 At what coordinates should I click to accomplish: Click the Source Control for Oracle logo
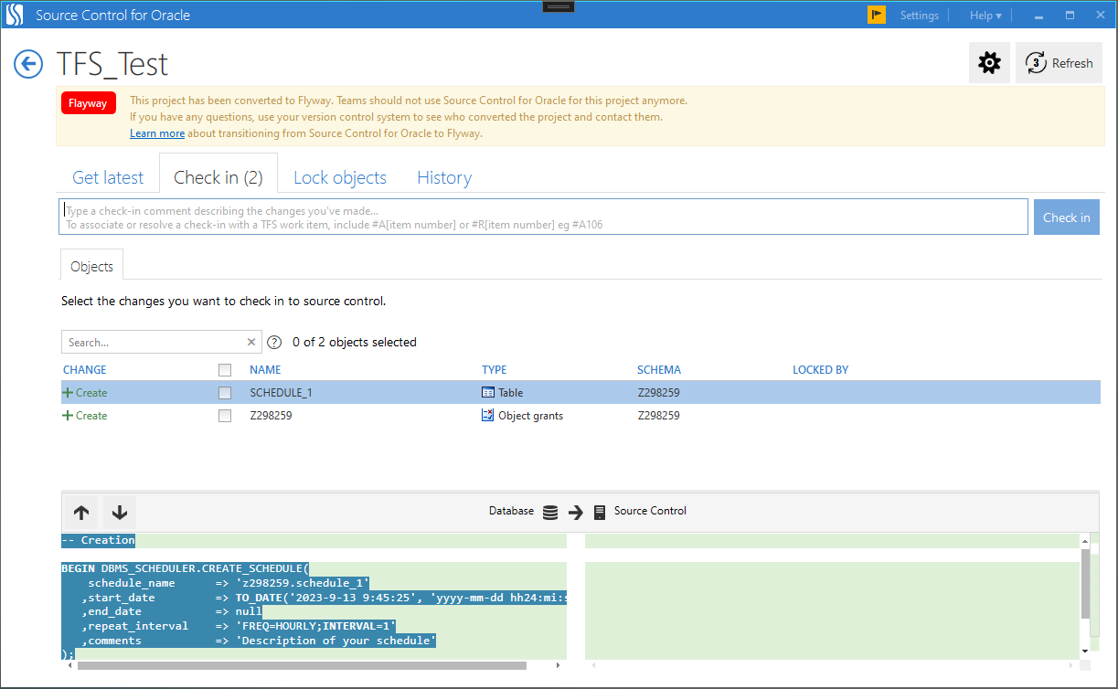[x=15, y=15]
